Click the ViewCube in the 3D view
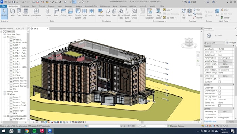The width and height of the screenshot is (237, 134). [x=189, y=42]
